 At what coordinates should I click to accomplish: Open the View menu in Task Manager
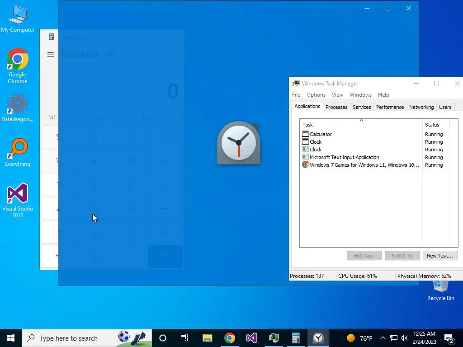[337, 95]
